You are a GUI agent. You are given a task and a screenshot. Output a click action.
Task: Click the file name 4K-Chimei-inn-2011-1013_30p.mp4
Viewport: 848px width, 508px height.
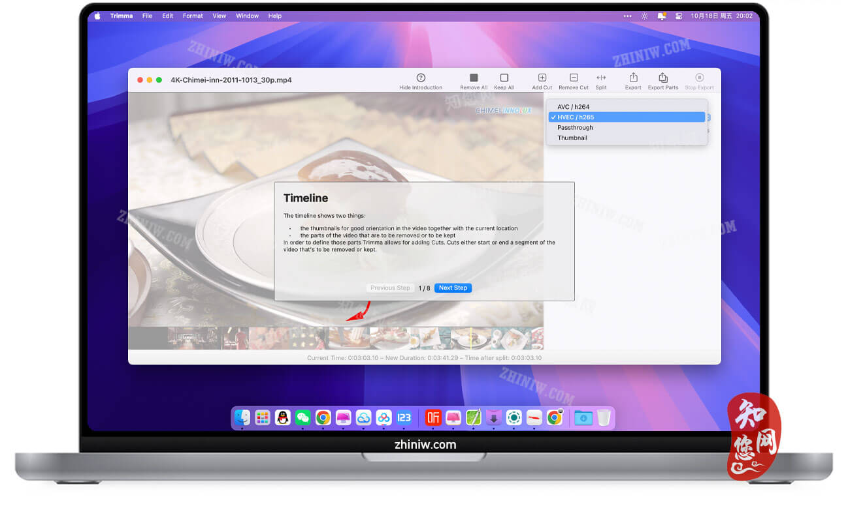[x=231, y=80]
